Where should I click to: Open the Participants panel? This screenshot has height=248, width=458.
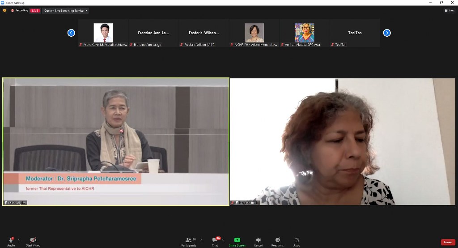[x=189, y=241]
